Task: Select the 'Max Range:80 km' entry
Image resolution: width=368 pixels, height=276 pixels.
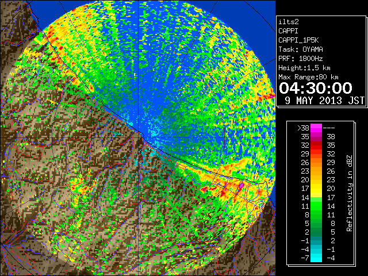Action: click(x=308, y=77)
